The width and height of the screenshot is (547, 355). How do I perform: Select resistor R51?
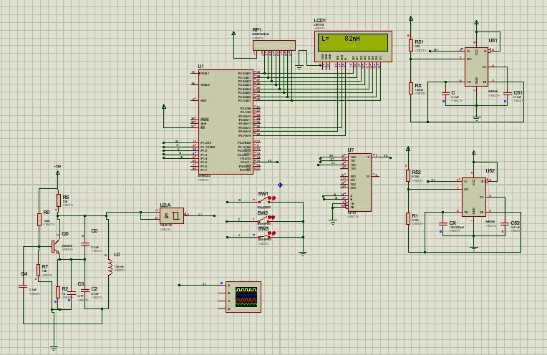click(x=411, y=45)
